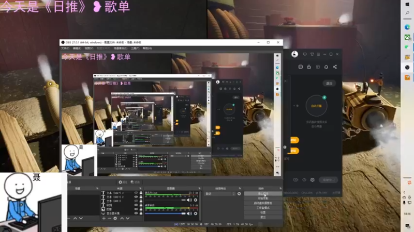
Task: Click the camera icon in streaming assistant footer
Action: point(295,180)
